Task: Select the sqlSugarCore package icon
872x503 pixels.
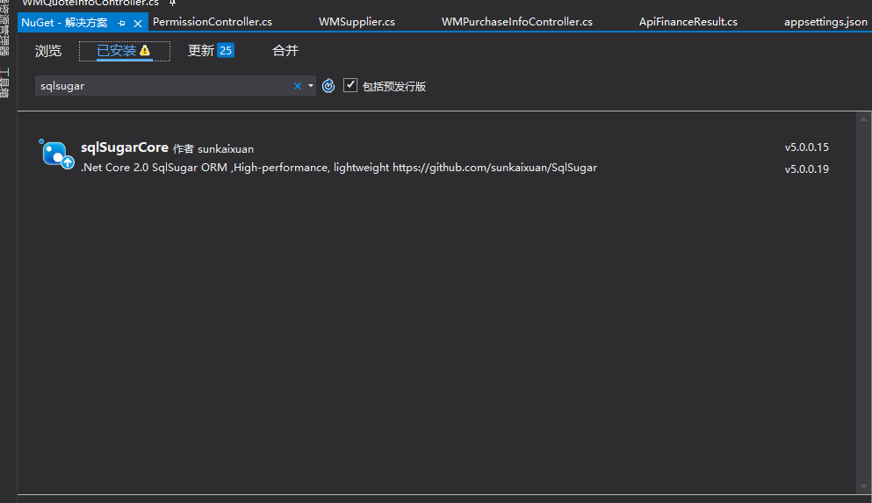Action: pos(57,154)
